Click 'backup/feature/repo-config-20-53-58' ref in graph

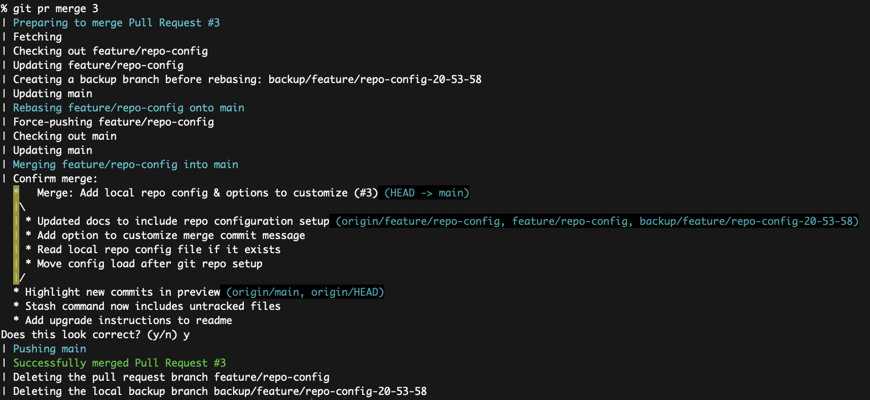tap(746, 221)
